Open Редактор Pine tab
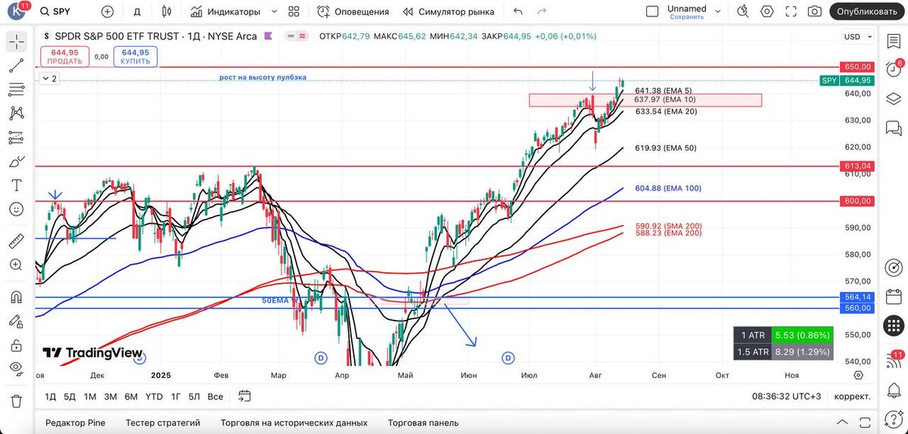The width and height of the screenshot is (908, 434). pos(75,423)
